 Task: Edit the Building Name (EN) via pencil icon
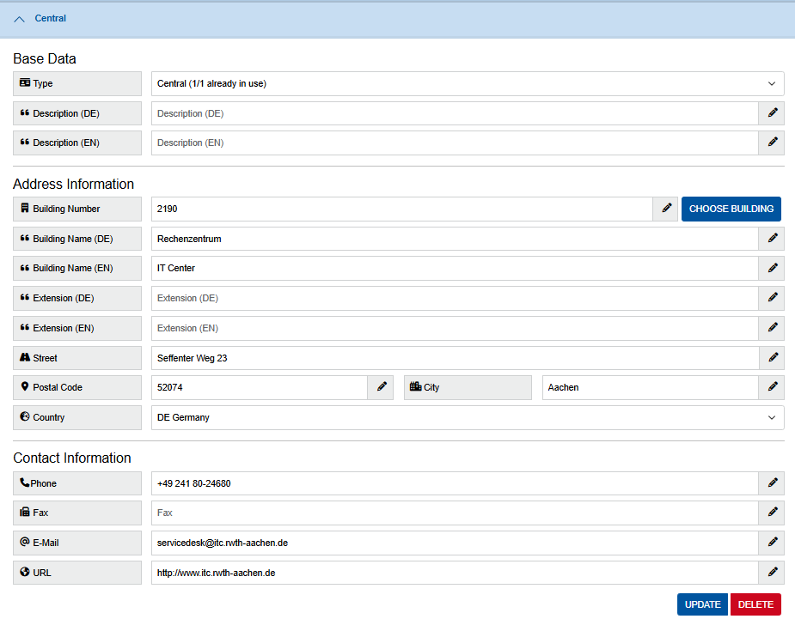pyautogui.click(x=771, y=268)
